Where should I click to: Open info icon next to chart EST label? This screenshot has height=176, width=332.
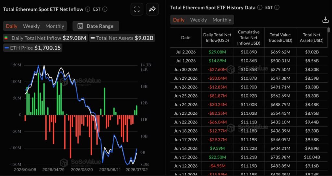click(x=105, y=9)
